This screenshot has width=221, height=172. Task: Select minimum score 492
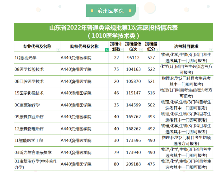click(151, 129)
